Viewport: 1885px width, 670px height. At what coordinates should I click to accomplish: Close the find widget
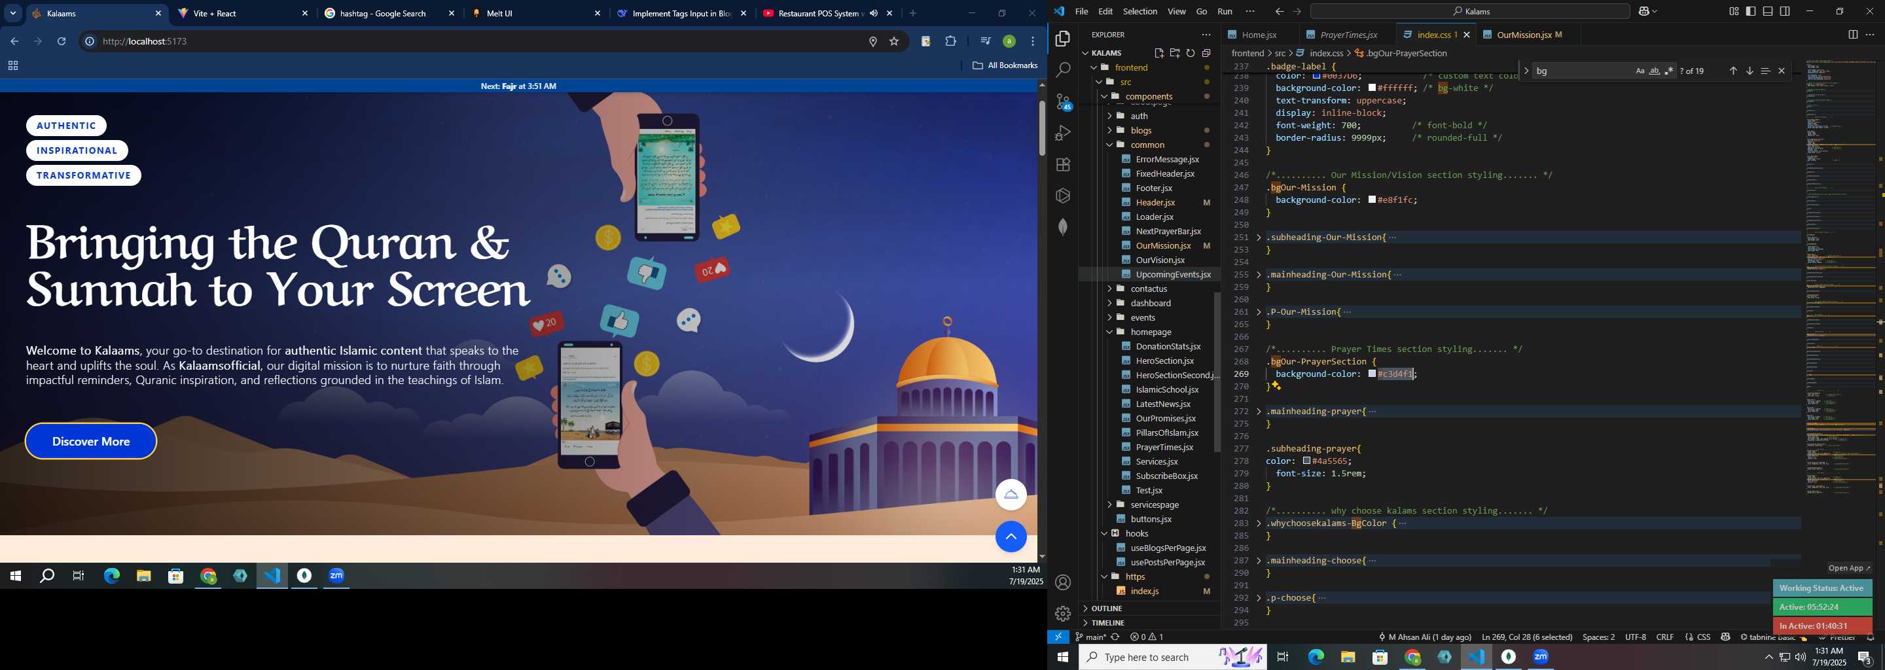(x=1782, y=71)
